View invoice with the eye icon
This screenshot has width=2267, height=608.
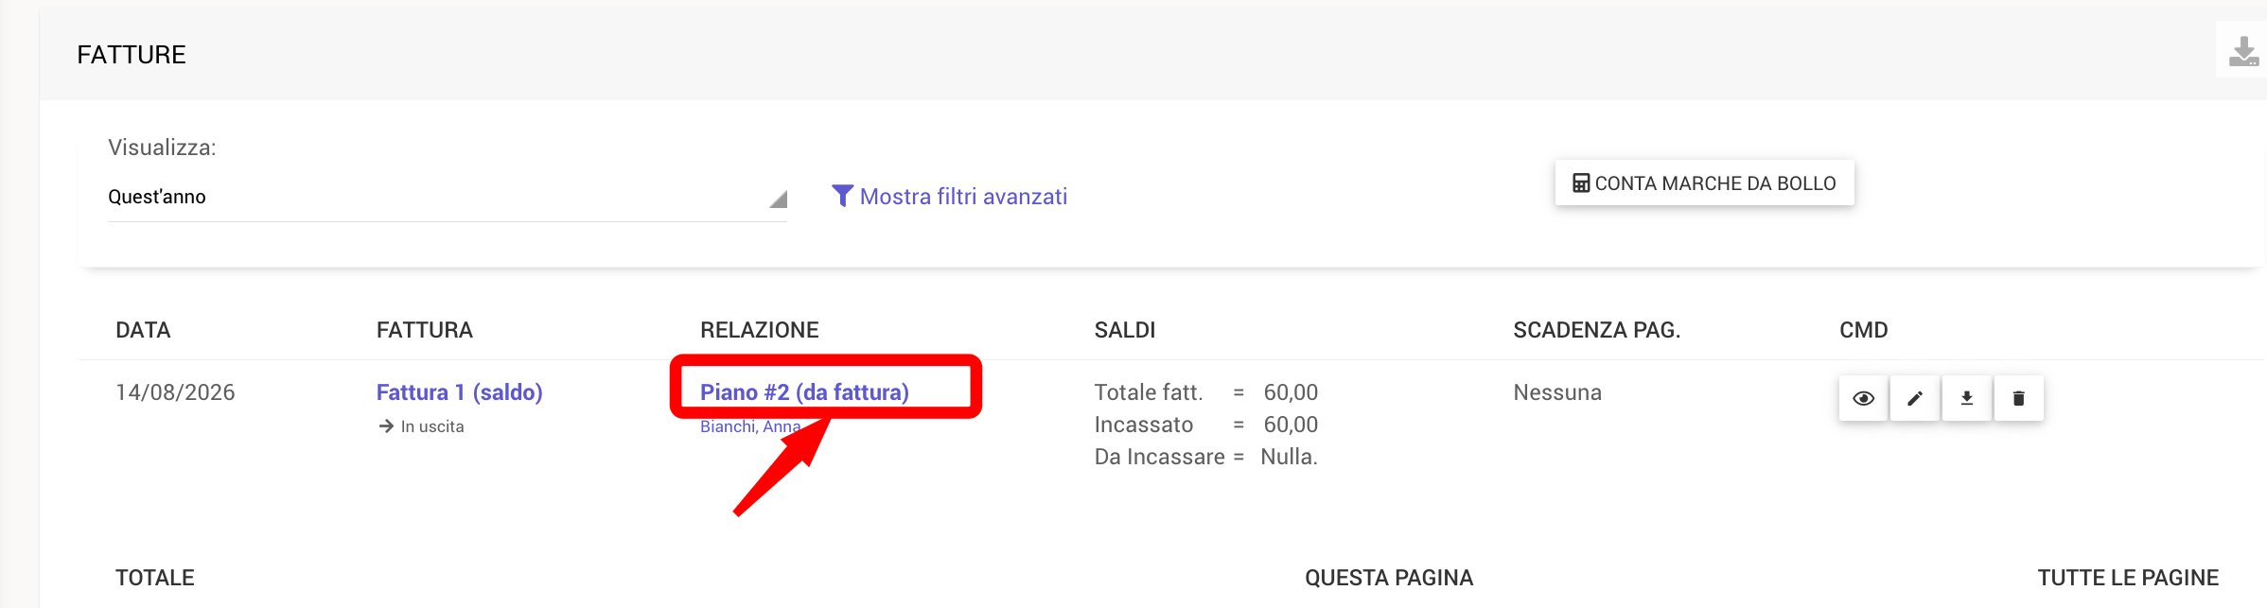(x=1863, y=398)
